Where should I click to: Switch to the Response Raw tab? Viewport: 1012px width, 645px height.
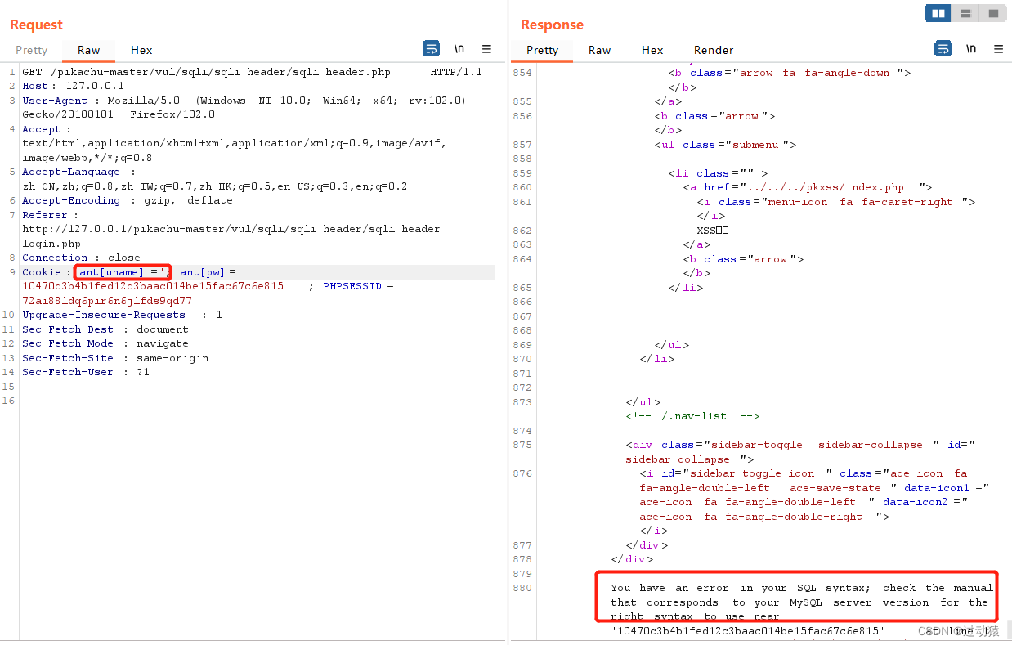599,50
